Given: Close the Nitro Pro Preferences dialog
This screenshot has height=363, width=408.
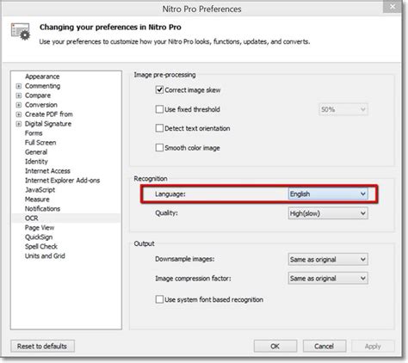Looking at the screenshot, I should [x=393, y=6].
